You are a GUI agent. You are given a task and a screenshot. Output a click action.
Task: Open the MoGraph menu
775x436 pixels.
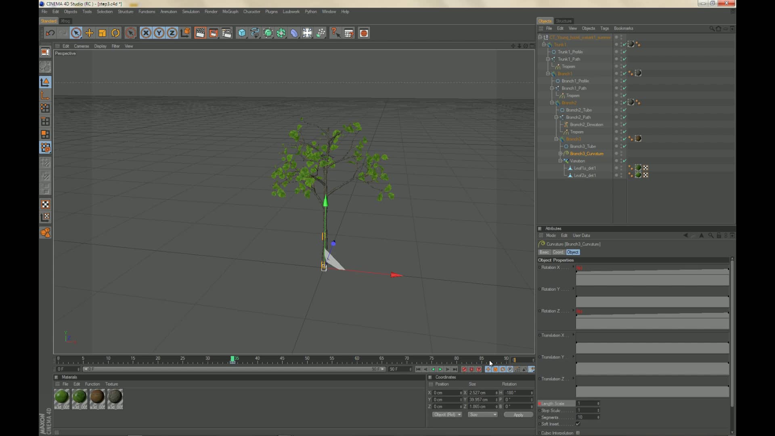coord(230,12)
